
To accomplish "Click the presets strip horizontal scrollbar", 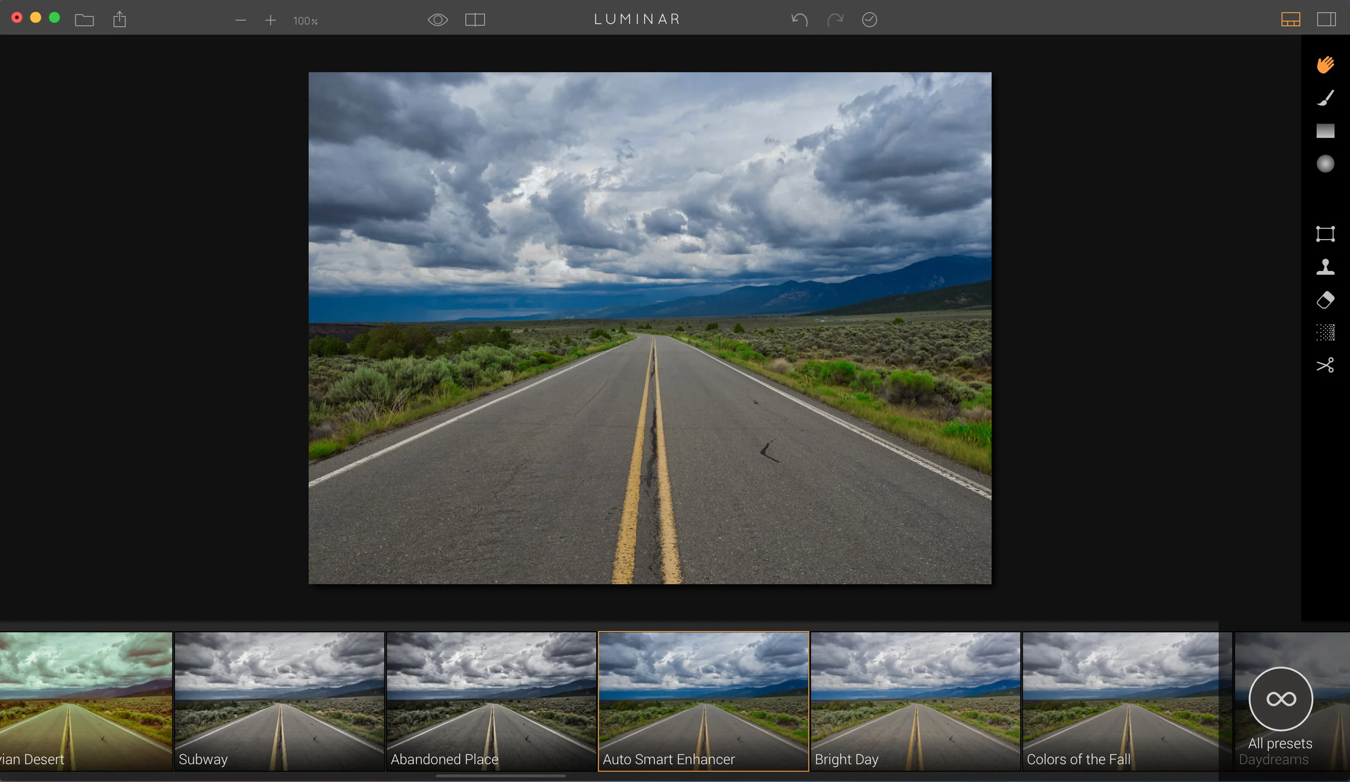I will click(501, 776).
